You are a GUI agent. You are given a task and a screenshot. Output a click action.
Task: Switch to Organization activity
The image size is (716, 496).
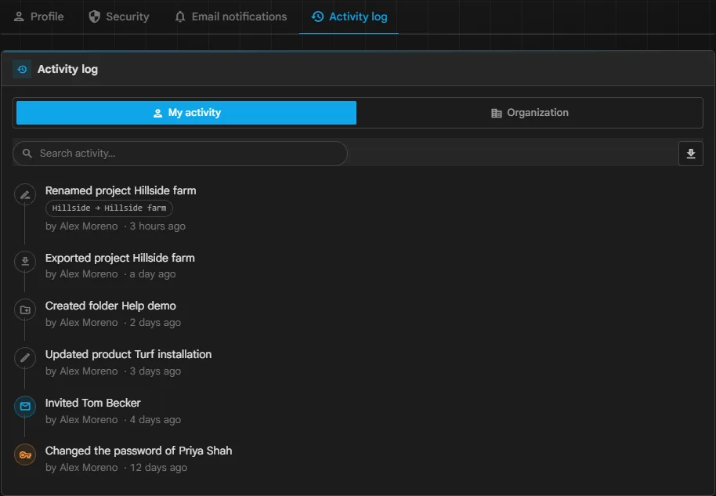(x=530, y=113)
